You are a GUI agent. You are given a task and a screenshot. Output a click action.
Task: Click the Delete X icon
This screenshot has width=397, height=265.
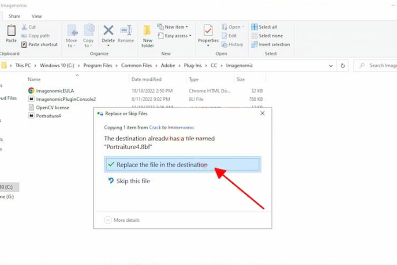tap(108, 30)
